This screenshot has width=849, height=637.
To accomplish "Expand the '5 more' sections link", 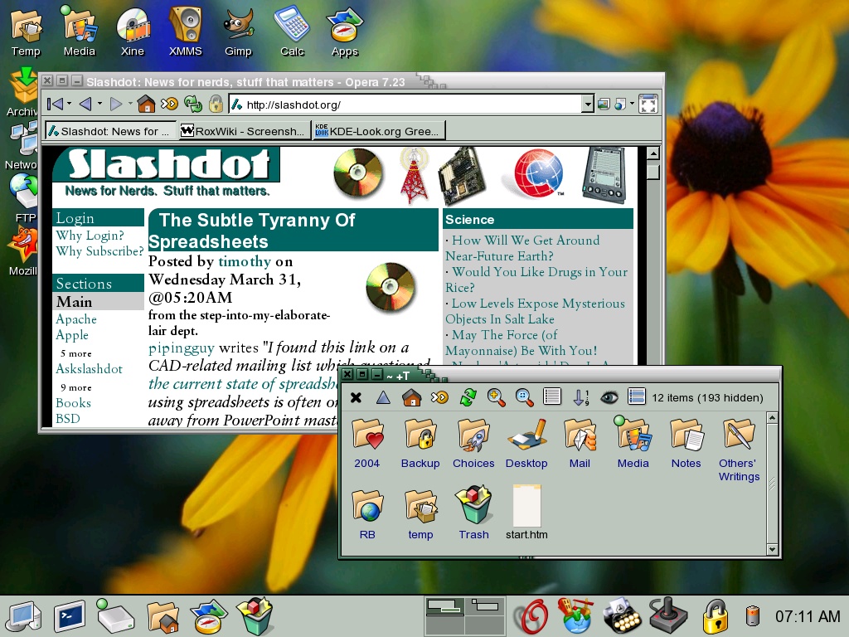I will coord(75,353).
